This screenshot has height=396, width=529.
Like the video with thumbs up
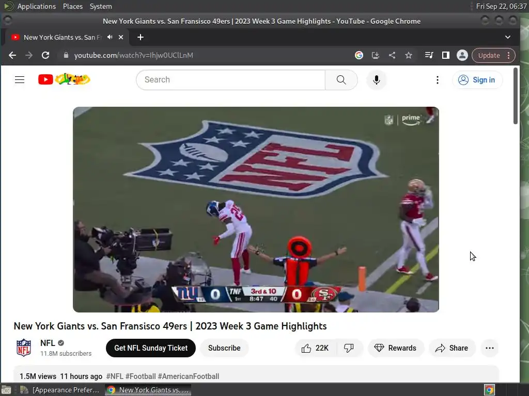315,348
